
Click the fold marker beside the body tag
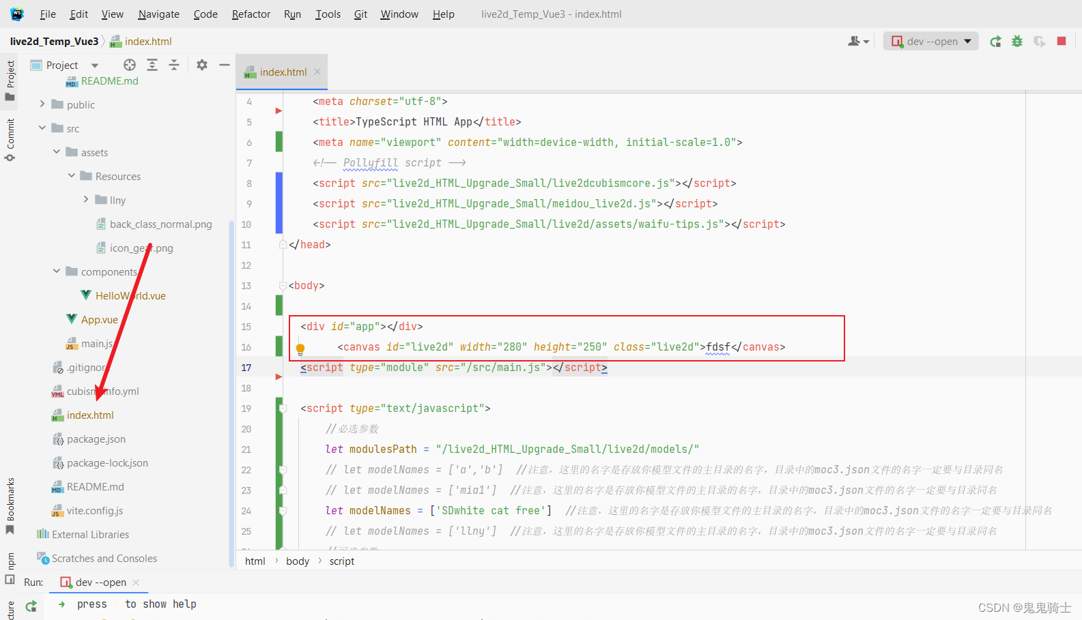coord(283,286)
